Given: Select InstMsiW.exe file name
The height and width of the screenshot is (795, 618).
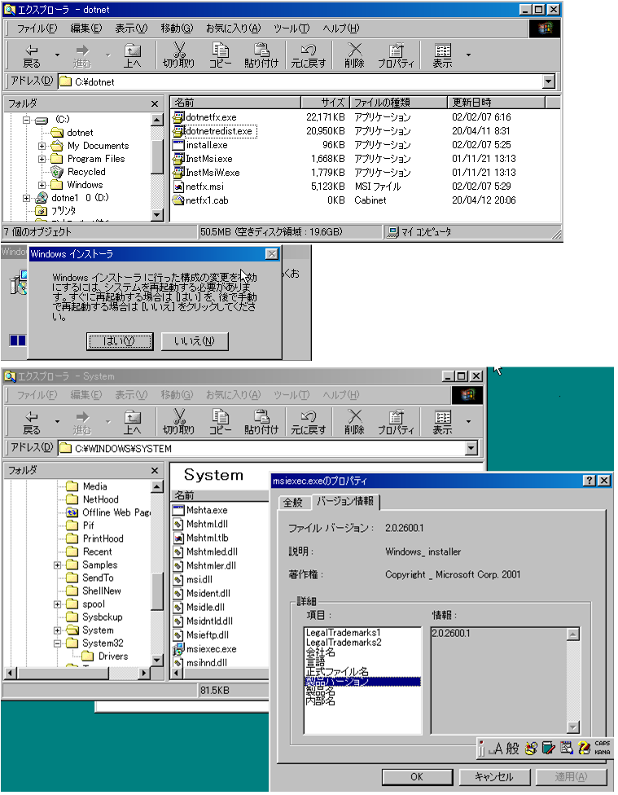Looking at the screenshot, I should (213, 173).
